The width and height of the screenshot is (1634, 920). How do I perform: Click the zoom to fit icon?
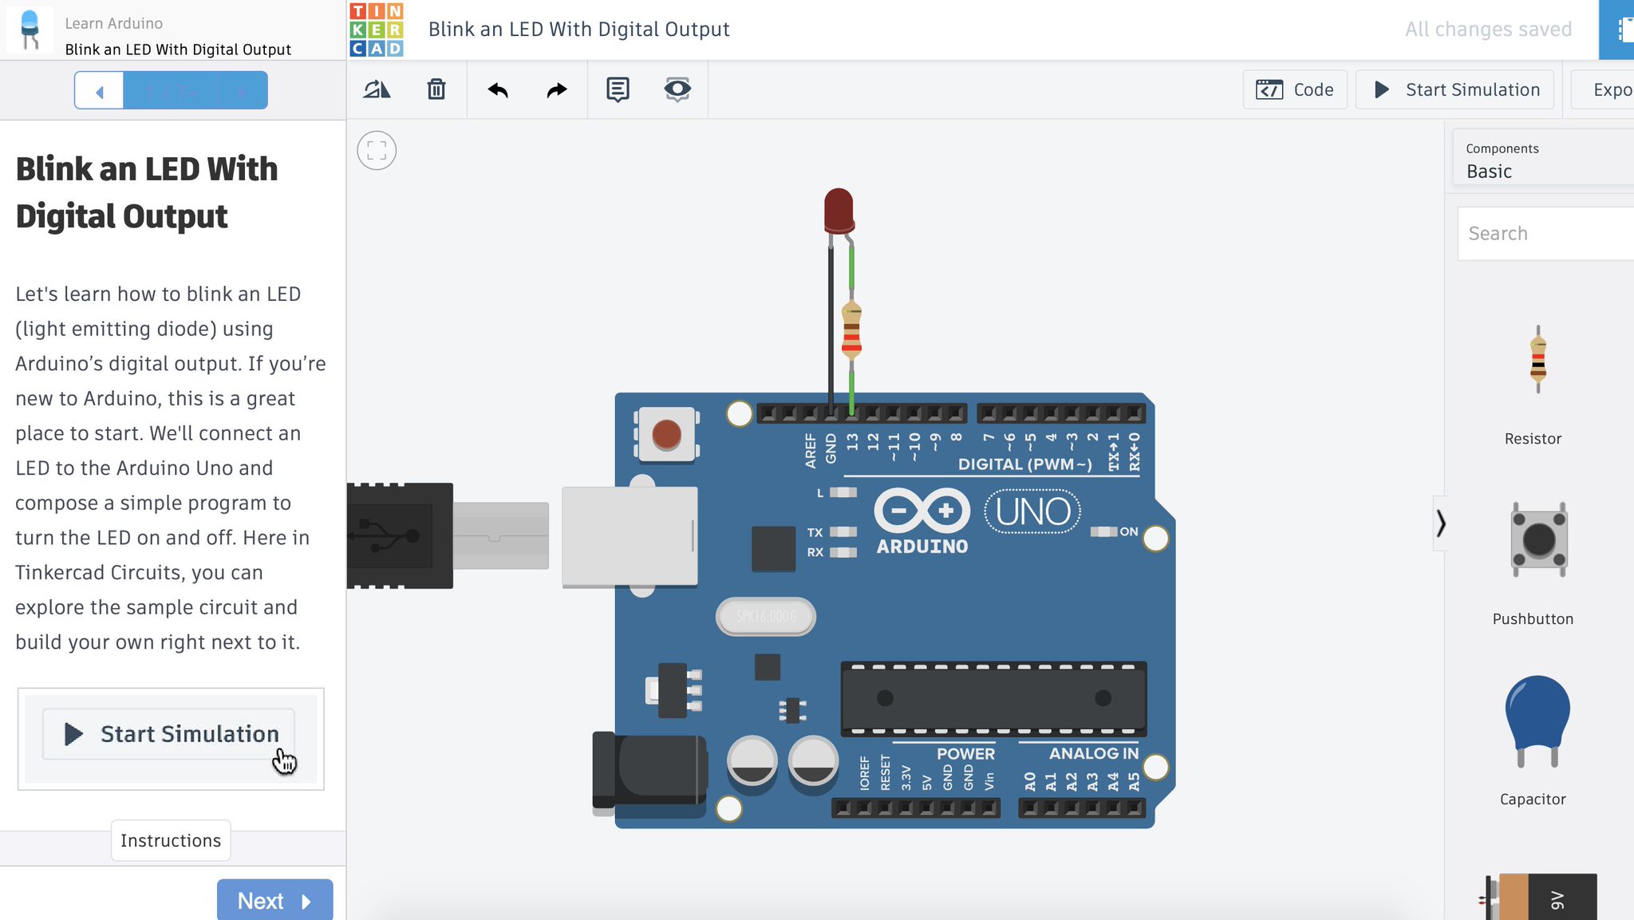377,151
